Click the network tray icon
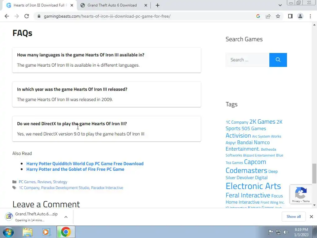 pyautogui.click(x=278, y=232)
